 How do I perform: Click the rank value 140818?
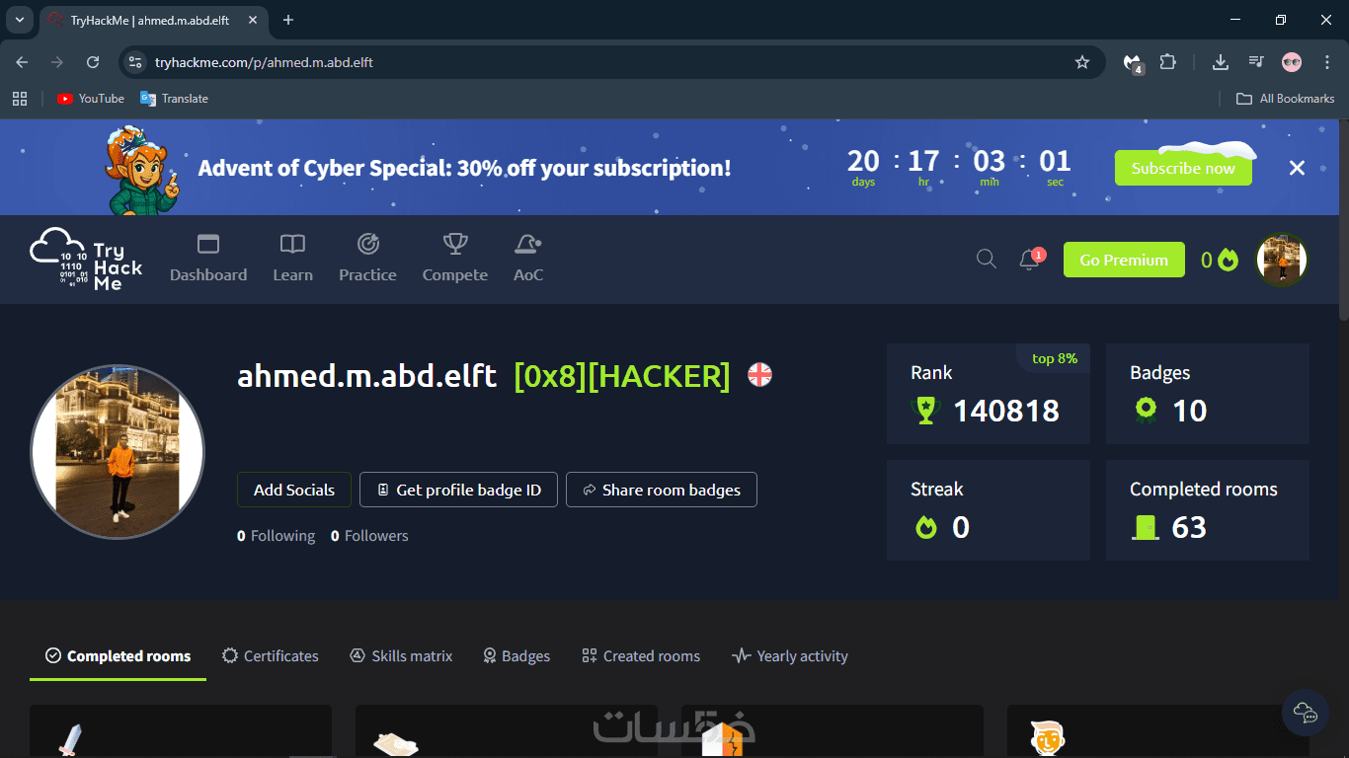pyautogui.click(x=1005, y=411)
